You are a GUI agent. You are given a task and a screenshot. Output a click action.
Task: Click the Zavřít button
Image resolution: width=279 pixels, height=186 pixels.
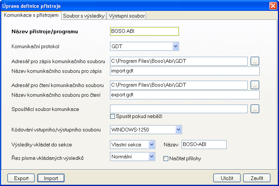(x=257, y=178)
